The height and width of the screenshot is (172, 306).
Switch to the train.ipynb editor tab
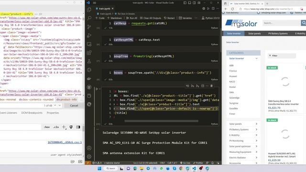pyautogui.click(x=104, y=9)
